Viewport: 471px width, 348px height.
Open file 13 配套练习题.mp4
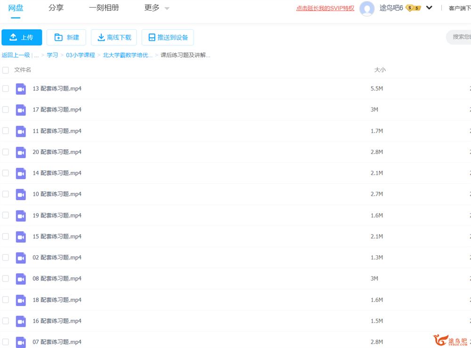pos(57,89)
